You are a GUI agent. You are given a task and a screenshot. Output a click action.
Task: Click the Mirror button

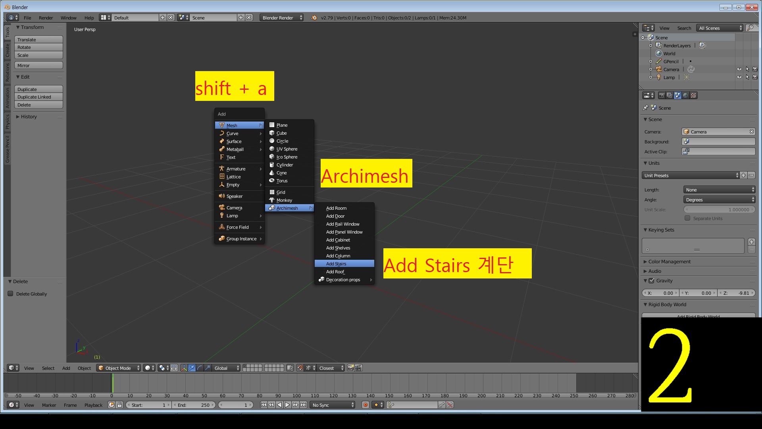[38, 65]
